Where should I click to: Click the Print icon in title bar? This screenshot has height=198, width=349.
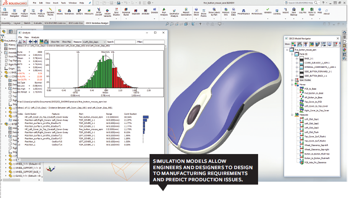[x=119, y=3]
